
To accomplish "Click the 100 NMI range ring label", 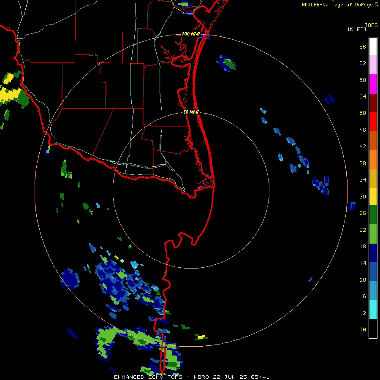I will tap(190, 34).
